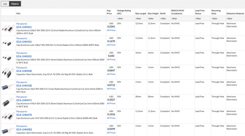Add a filter on Mounting Style column
This screenshot has height=136, width=245.
click(x=214, y=19)
